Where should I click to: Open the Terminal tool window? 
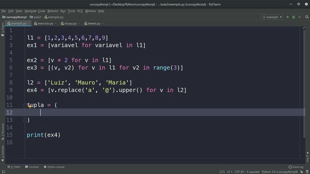pos(32,167)
